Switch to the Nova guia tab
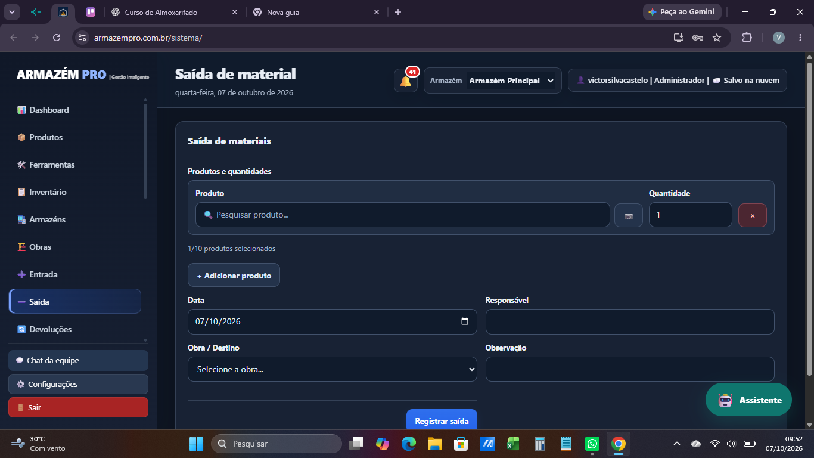The height and width of the screenshot is (458, 814). click(316, 12)
